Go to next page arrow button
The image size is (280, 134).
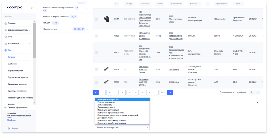click(170, 93)
